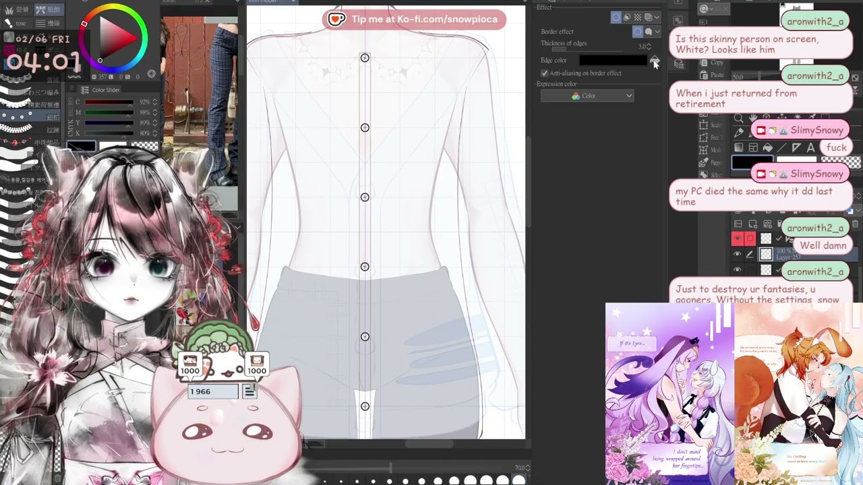Choose Paste in the edit menu

[x=712, y=75]
